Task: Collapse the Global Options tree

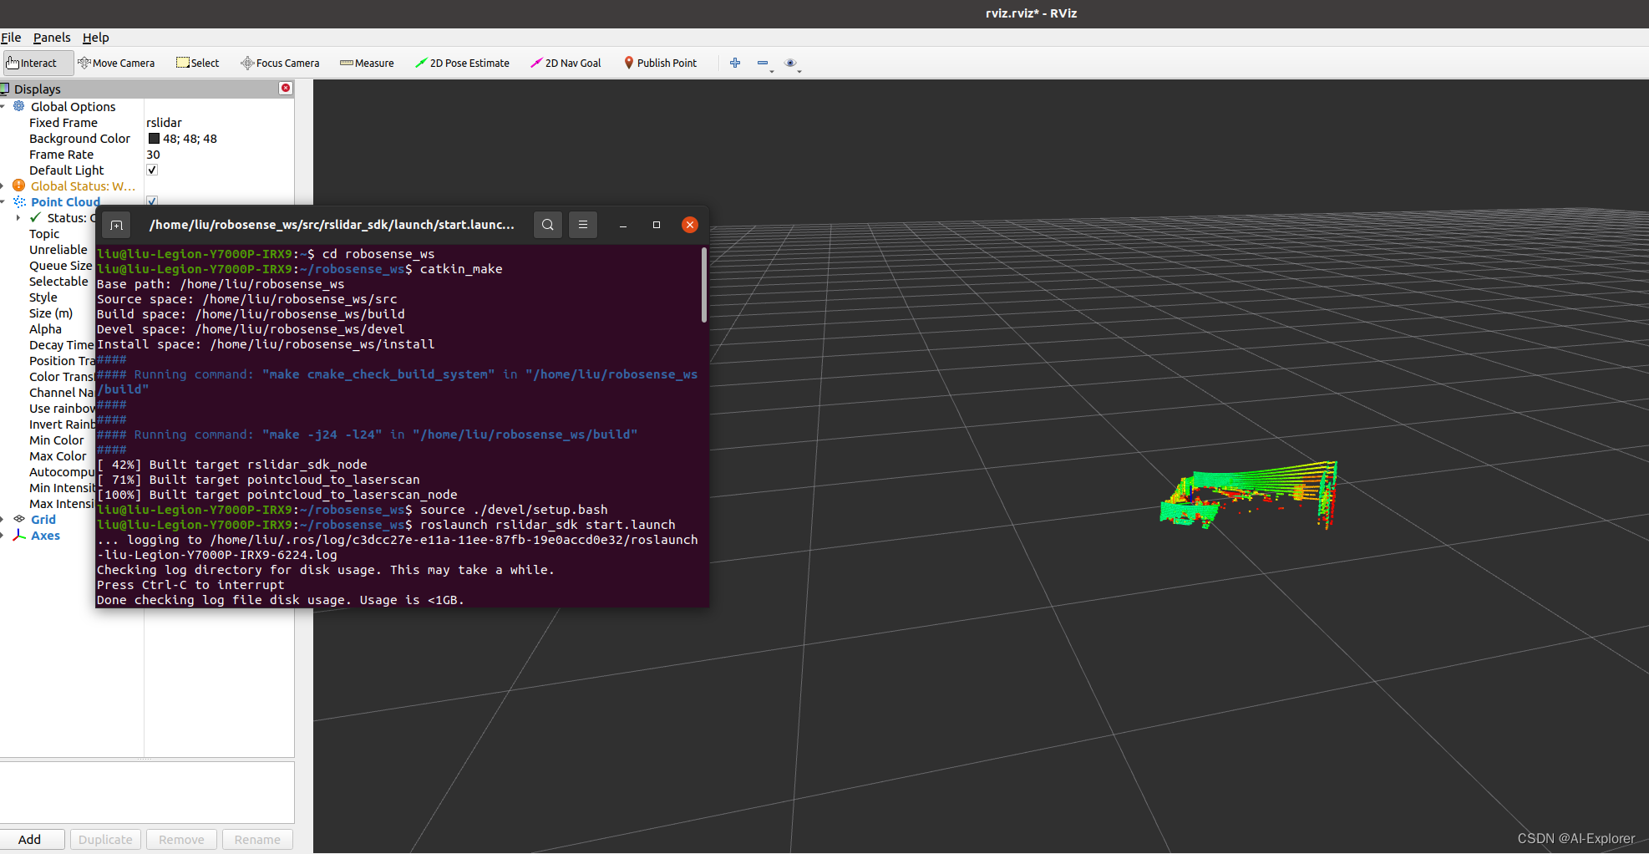Action: [x=3, y=106]
